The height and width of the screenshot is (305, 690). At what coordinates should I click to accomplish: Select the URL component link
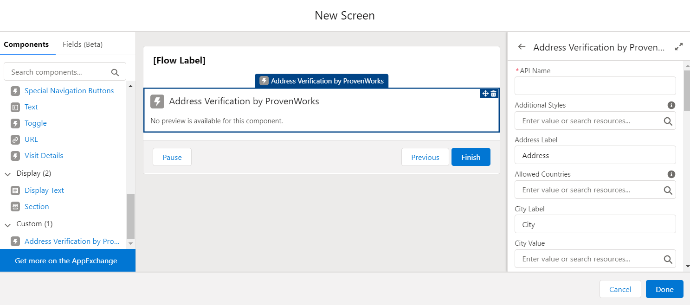tap(31, 140)
